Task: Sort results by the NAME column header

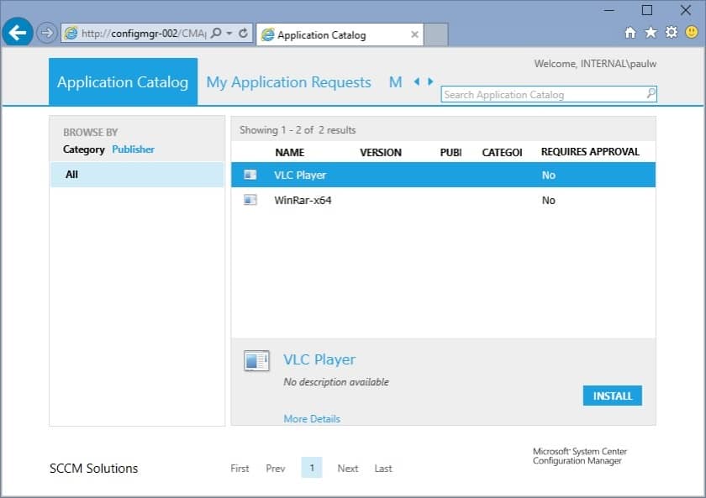Action: 291,152
